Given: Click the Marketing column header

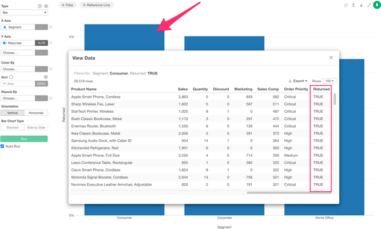Looking at the screenshot, I should (x=243, y=89).
